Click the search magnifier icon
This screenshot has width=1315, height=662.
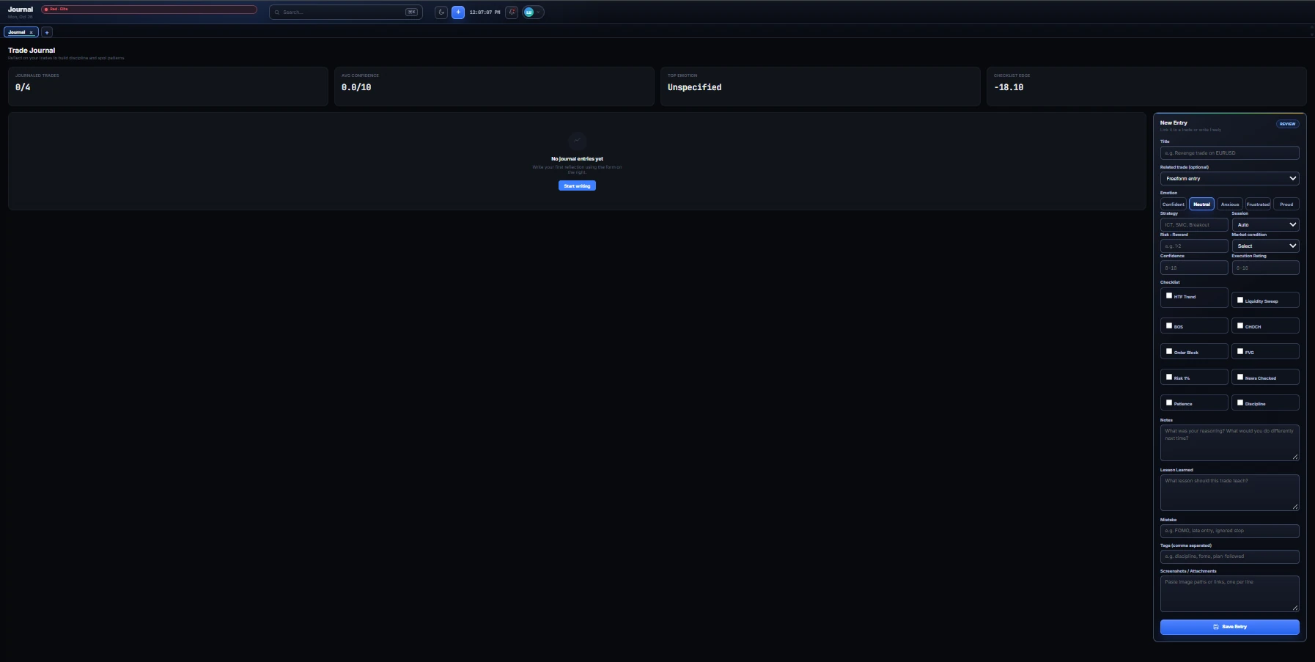coord(277,12)
